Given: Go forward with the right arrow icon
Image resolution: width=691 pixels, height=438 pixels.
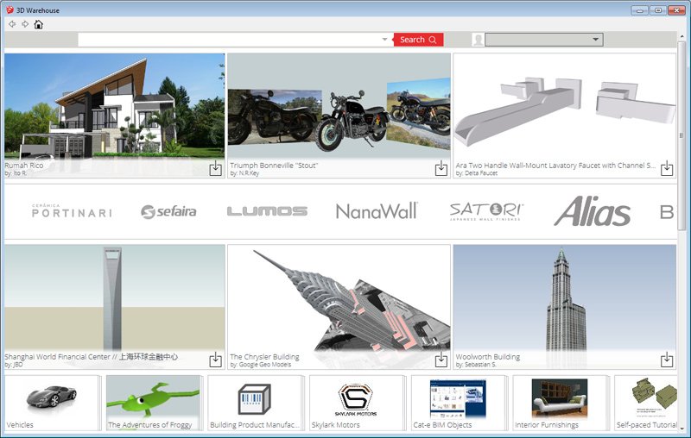Looking at the screenshot, I should pos(25,24).
